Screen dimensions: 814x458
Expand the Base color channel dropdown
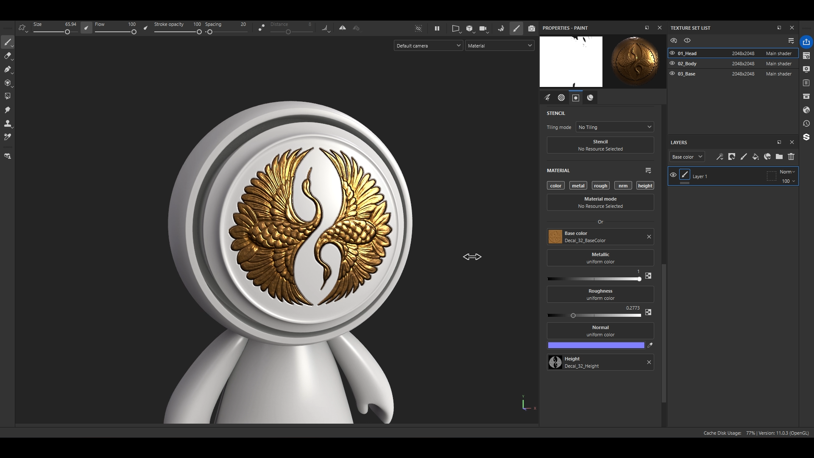coord(687,157)
